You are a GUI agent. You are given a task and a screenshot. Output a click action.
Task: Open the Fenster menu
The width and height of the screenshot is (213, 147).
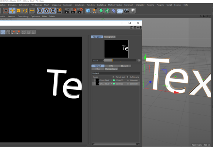(x=178, y=5)
